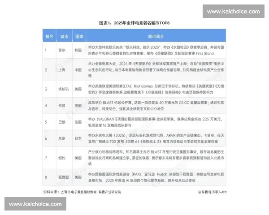Click rank number 1 beside 首尔

point(46,50)
